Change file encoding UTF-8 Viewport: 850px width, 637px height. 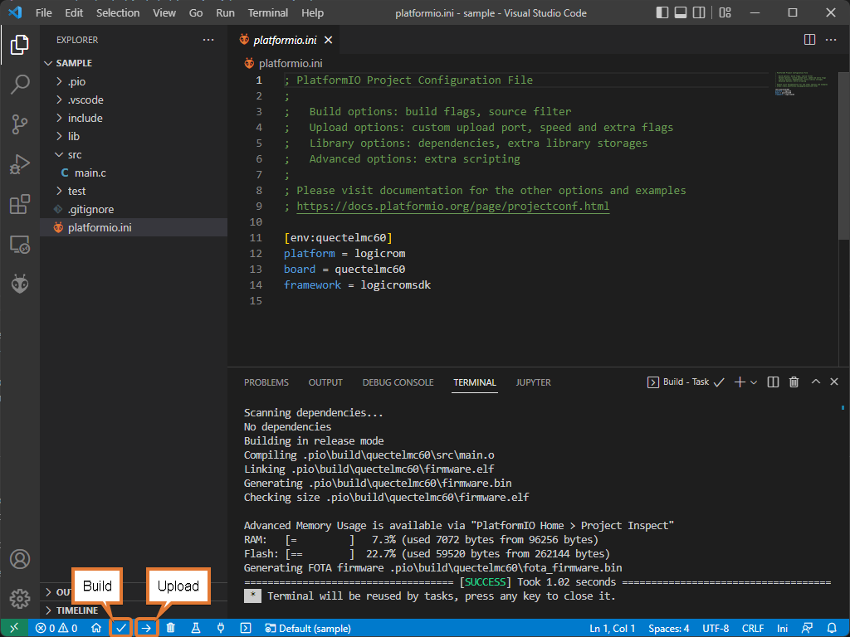coord(716,629)
